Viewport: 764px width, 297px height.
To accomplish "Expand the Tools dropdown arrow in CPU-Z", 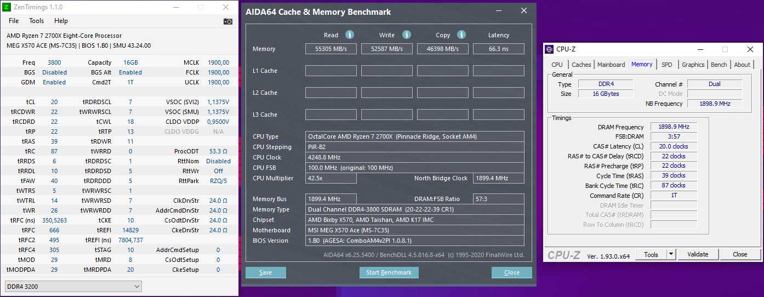I will [671, 254].
